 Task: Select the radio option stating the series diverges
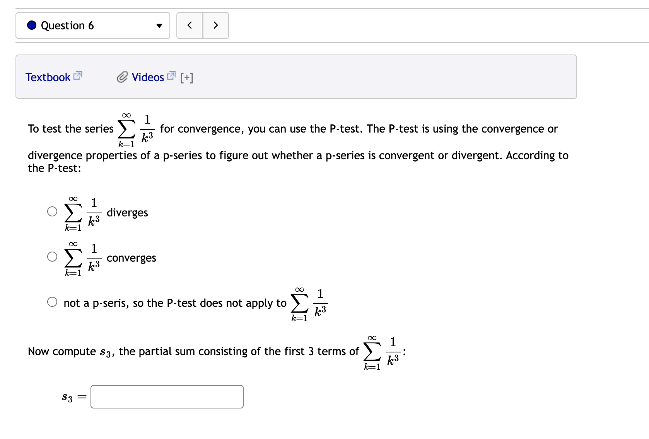52,211
